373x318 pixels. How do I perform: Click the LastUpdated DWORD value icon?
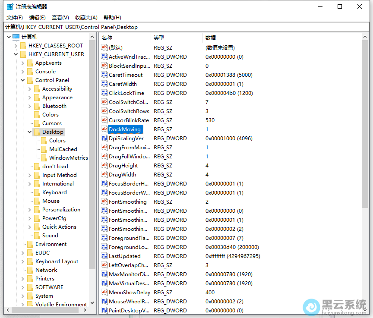[x=104, y=256]
